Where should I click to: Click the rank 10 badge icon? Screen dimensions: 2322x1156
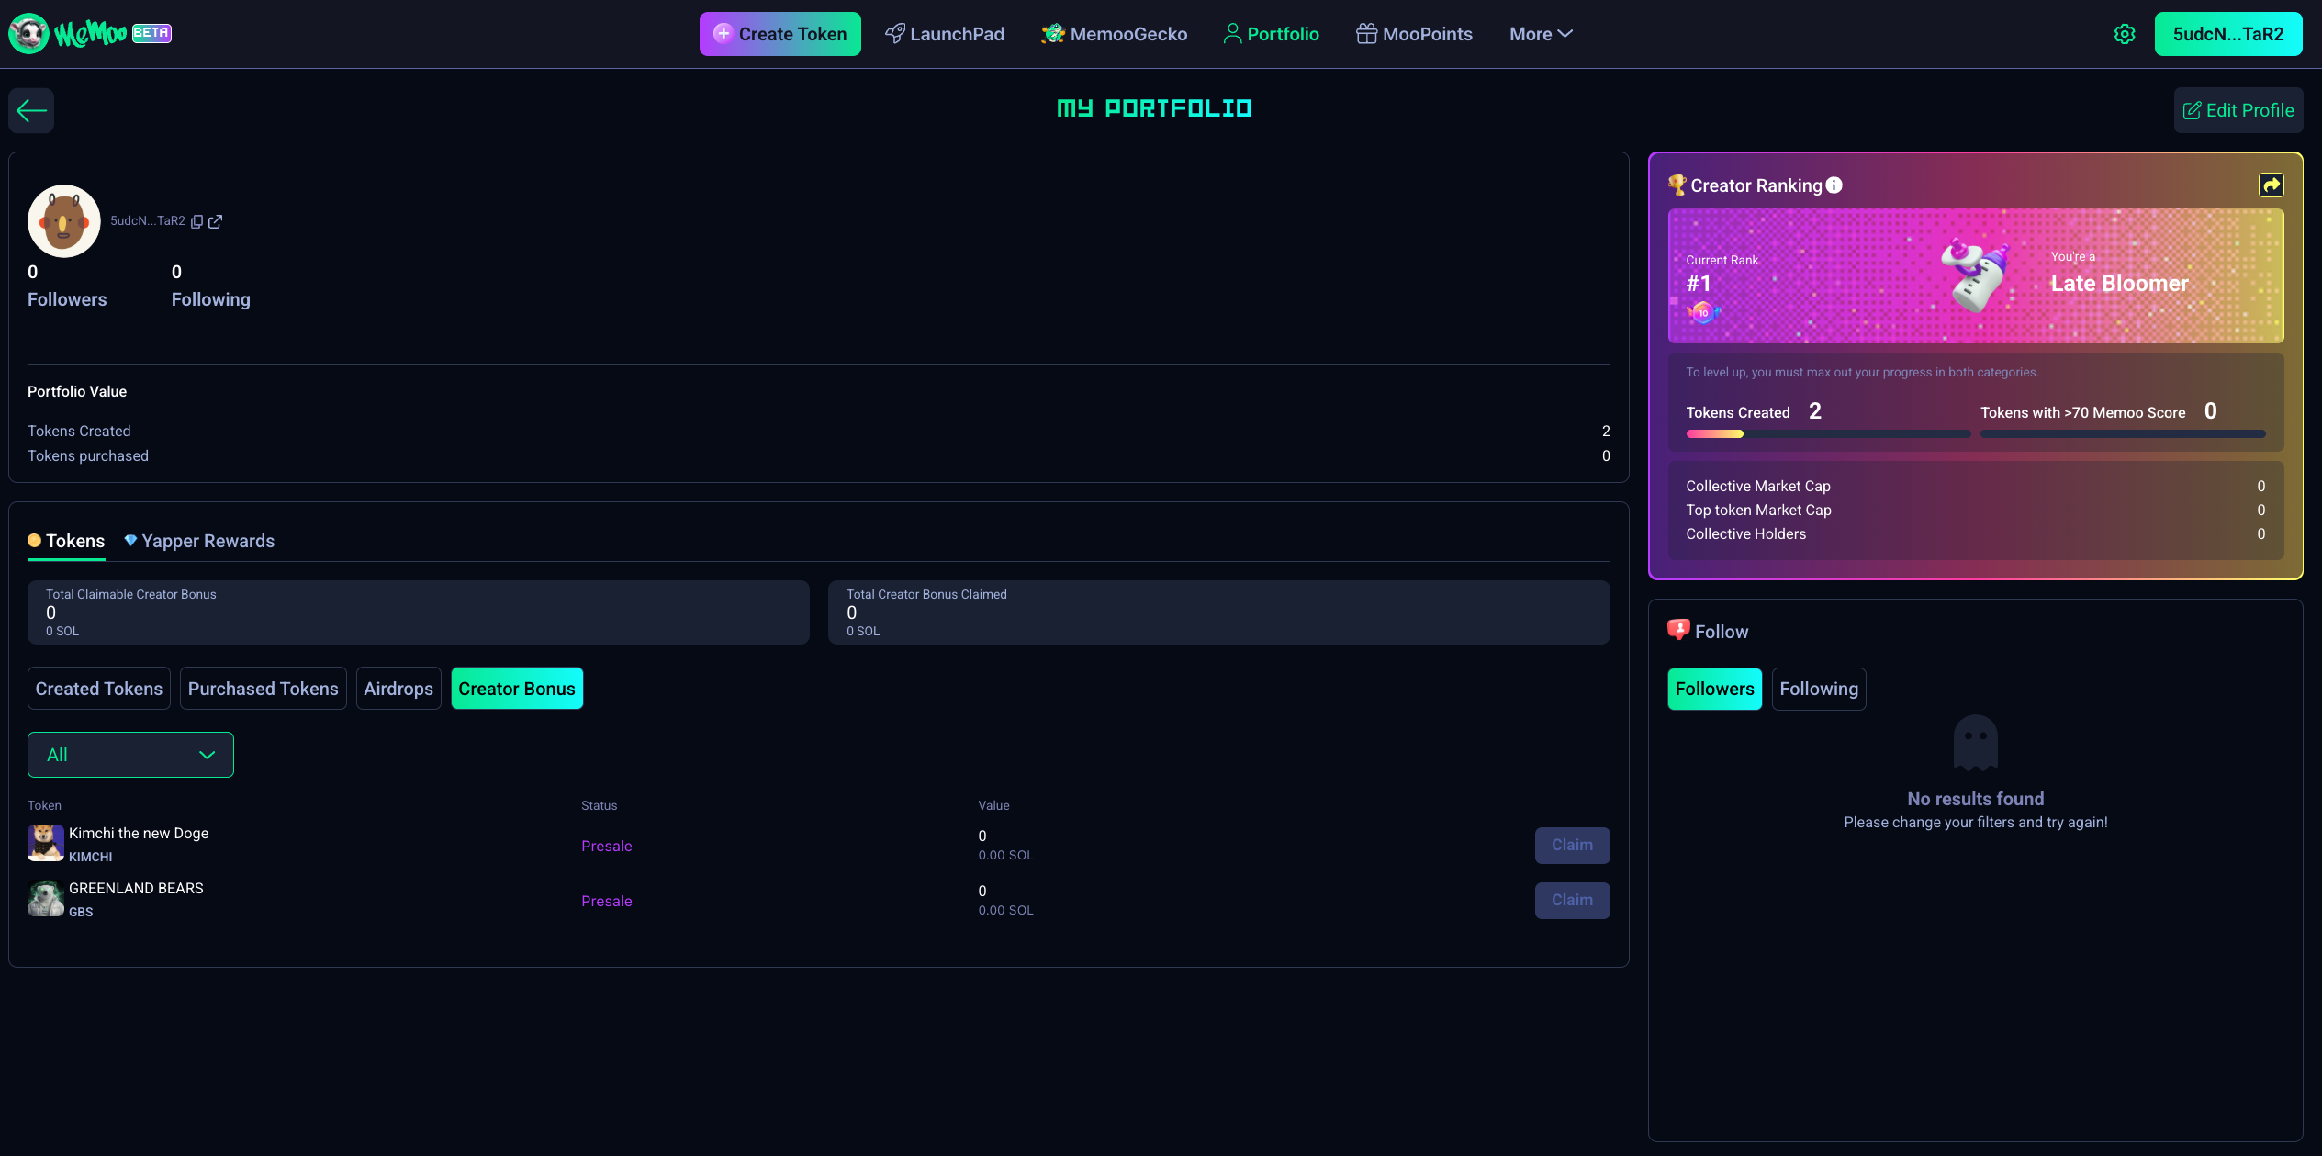pyautogui.click(x=1703, y=313)
